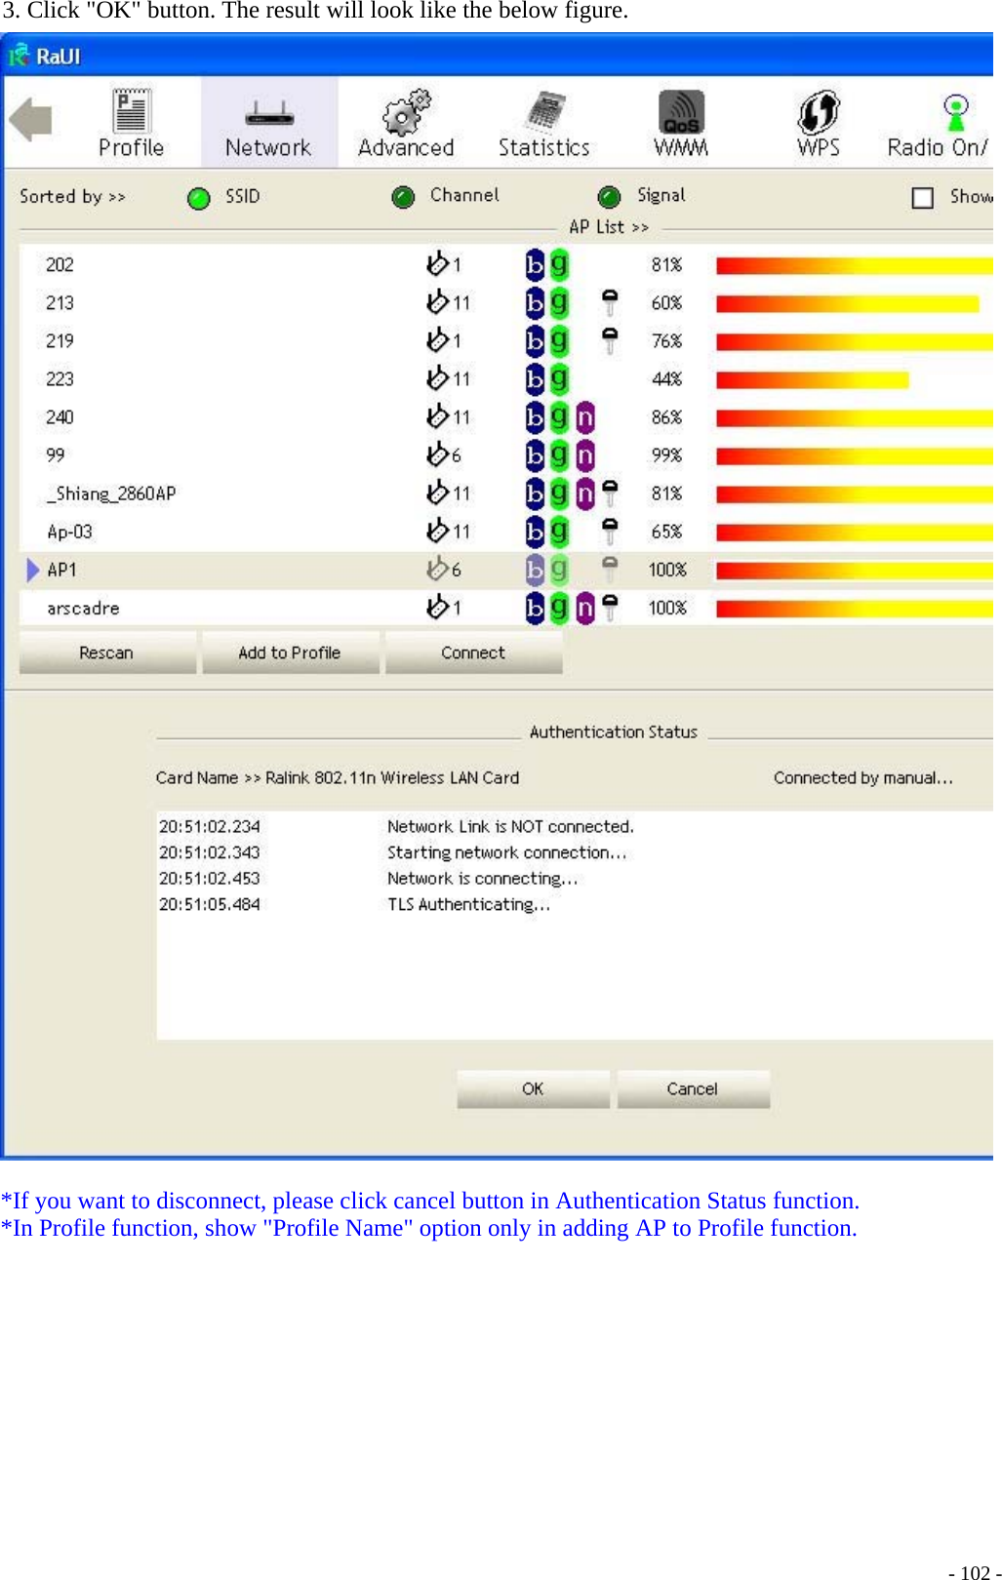Click the Cancel button
This screenshot has height=1580, width=1002.
coord(693,1088)
